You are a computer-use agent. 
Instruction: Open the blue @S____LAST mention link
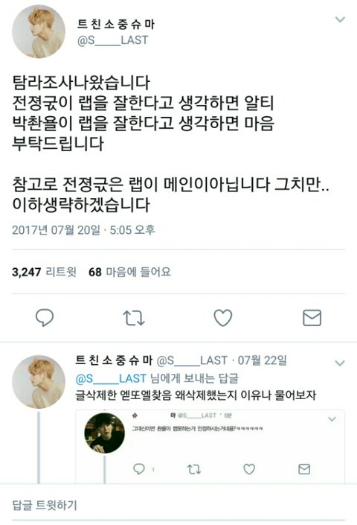(x=111, y=378)
